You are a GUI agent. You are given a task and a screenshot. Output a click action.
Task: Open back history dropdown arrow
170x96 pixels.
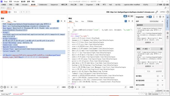pyautogui.click(x=24, y=12)
